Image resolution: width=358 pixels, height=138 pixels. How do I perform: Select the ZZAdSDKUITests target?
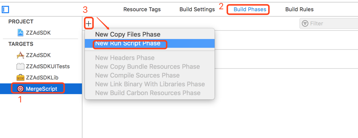[x=48, y=66]
